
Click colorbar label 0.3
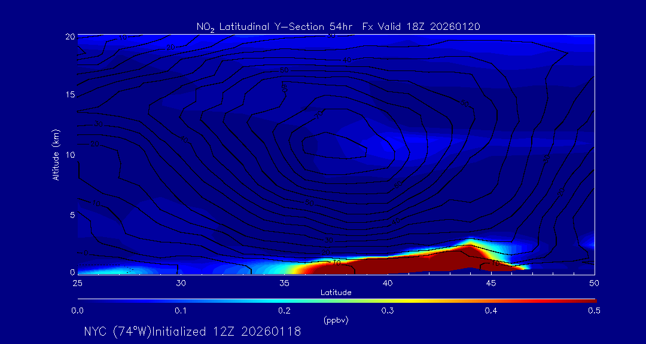tap(388, 311)
